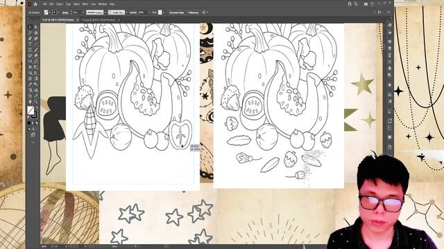Select the Paintbrush tool
Image resolution: width=444 pixels, height=249 pixels.
[35, 49]
